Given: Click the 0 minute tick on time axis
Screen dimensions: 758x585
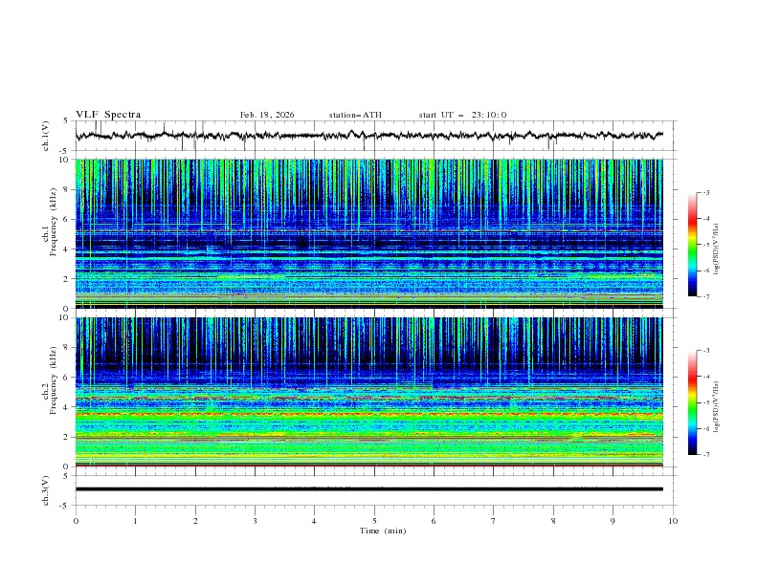Looking at the screenshot, I should tap(77, 521).
